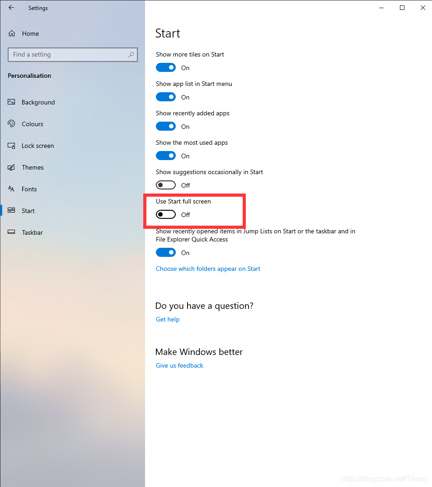
Task: Open the Home icon in the sidebar
Action: (x=12, y=33)
